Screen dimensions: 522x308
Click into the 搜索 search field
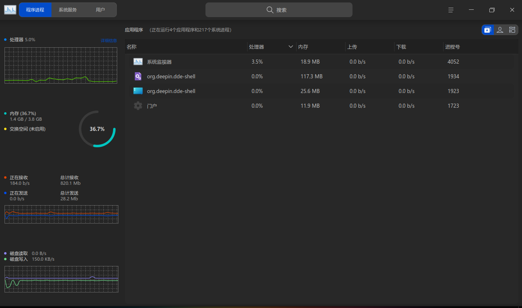[x=279, y=10]
